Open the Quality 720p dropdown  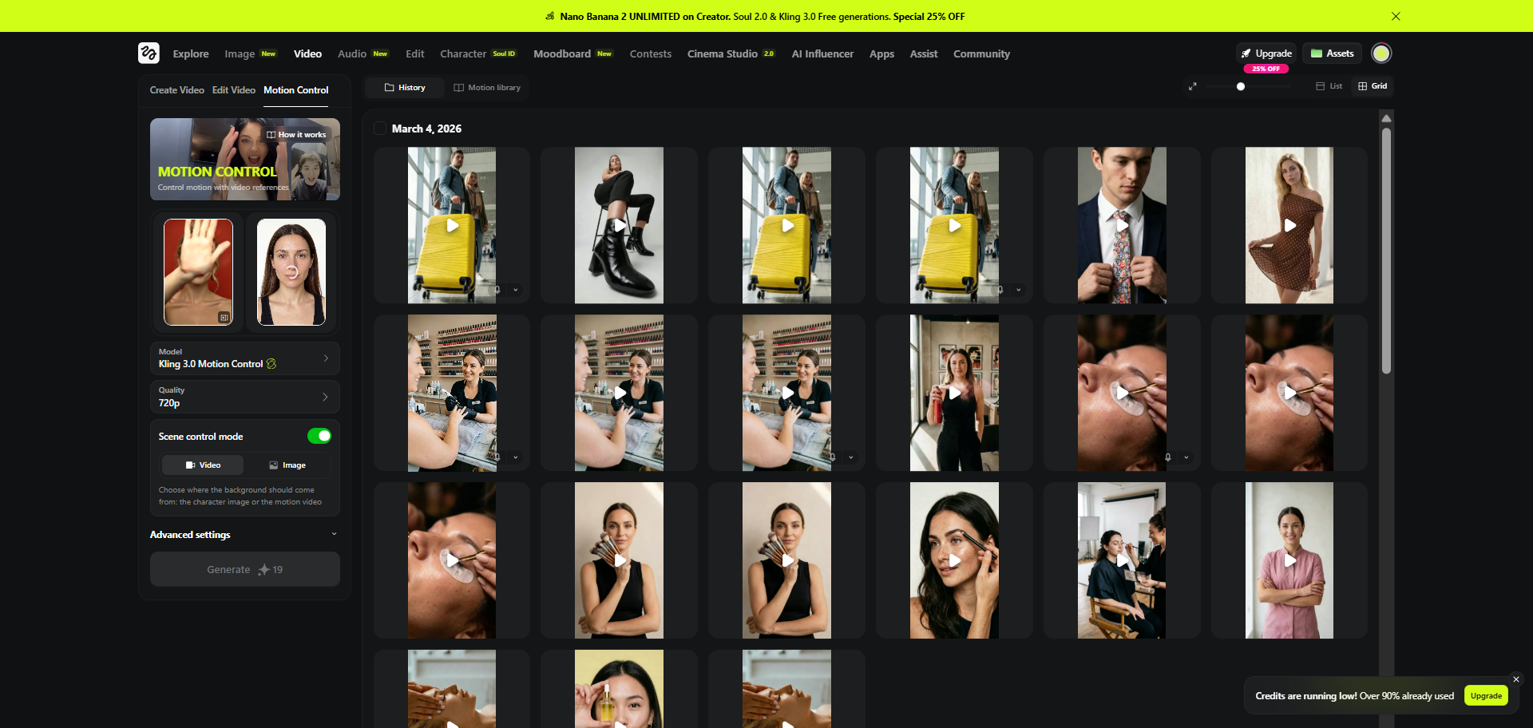point(244,397)
